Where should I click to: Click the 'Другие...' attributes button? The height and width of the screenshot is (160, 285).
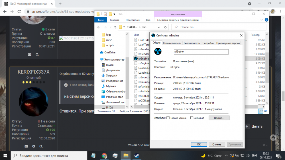coord(219,118)
